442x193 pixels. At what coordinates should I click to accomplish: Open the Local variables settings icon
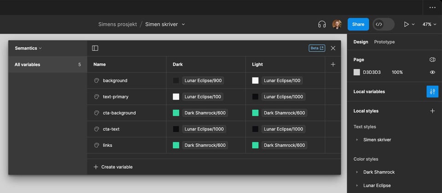[x=432, y=92]
